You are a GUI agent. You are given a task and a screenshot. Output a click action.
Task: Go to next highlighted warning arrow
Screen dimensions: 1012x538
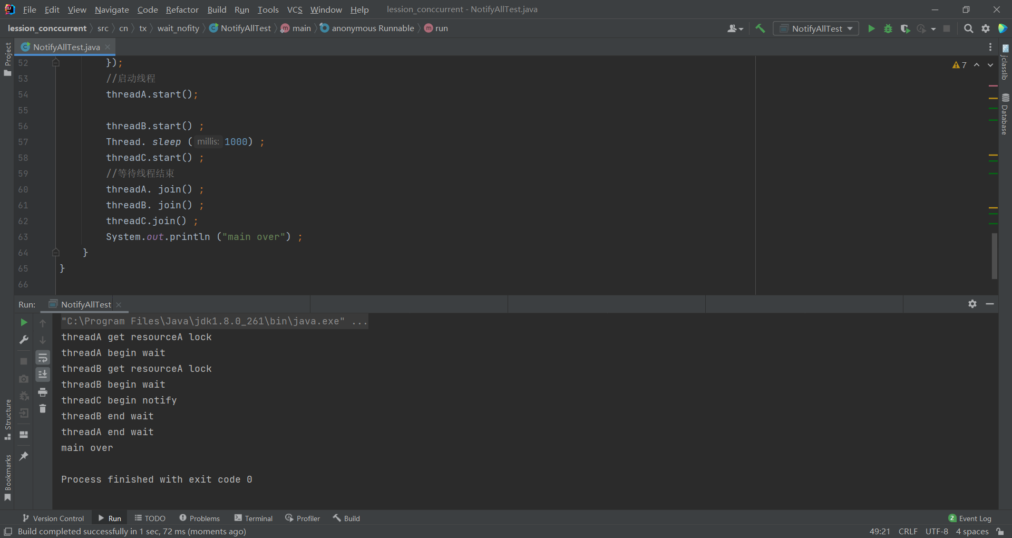coord(990,65)
